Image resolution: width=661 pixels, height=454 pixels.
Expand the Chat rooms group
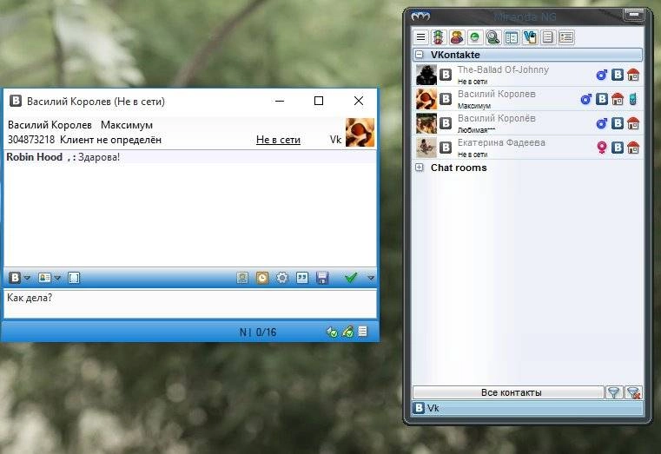coord(419,168)
